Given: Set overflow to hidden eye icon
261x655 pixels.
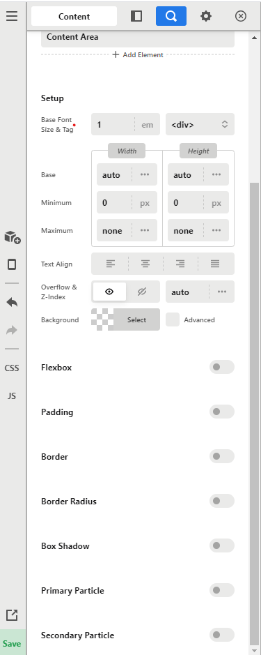Looking at the screenshot, I should point(142,292).
